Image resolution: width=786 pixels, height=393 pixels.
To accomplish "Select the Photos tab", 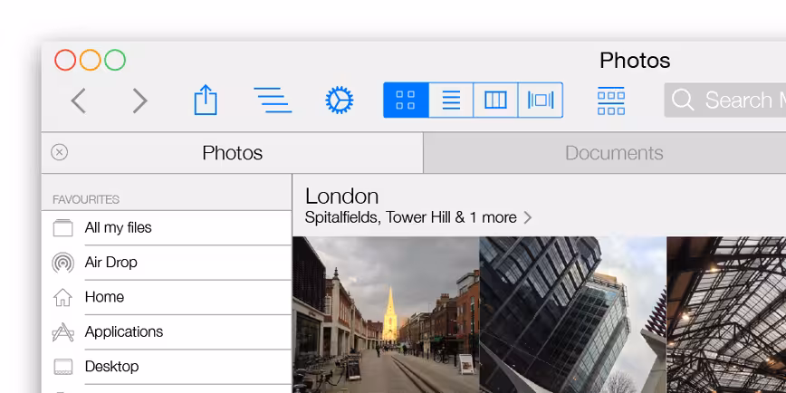I will (x=233, y=153).
